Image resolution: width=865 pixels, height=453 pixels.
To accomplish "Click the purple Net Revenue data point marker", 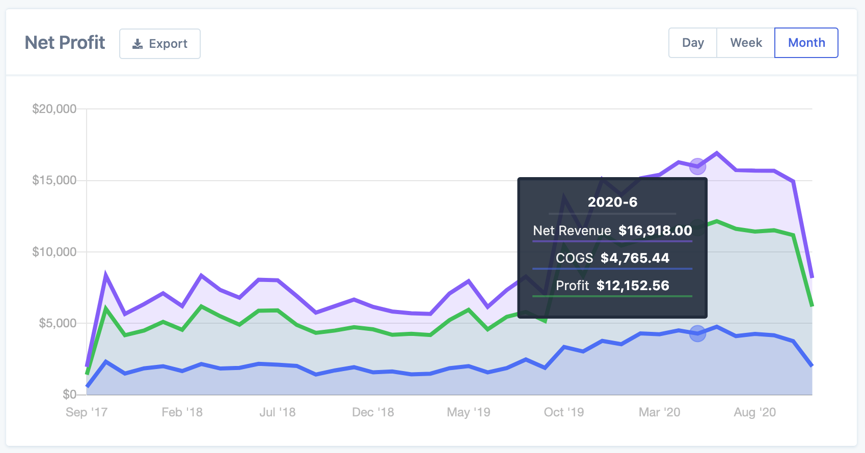I will 697,166.
